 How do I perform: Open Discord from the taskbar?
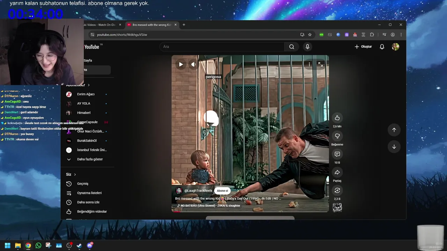click(x=90, y=245)
